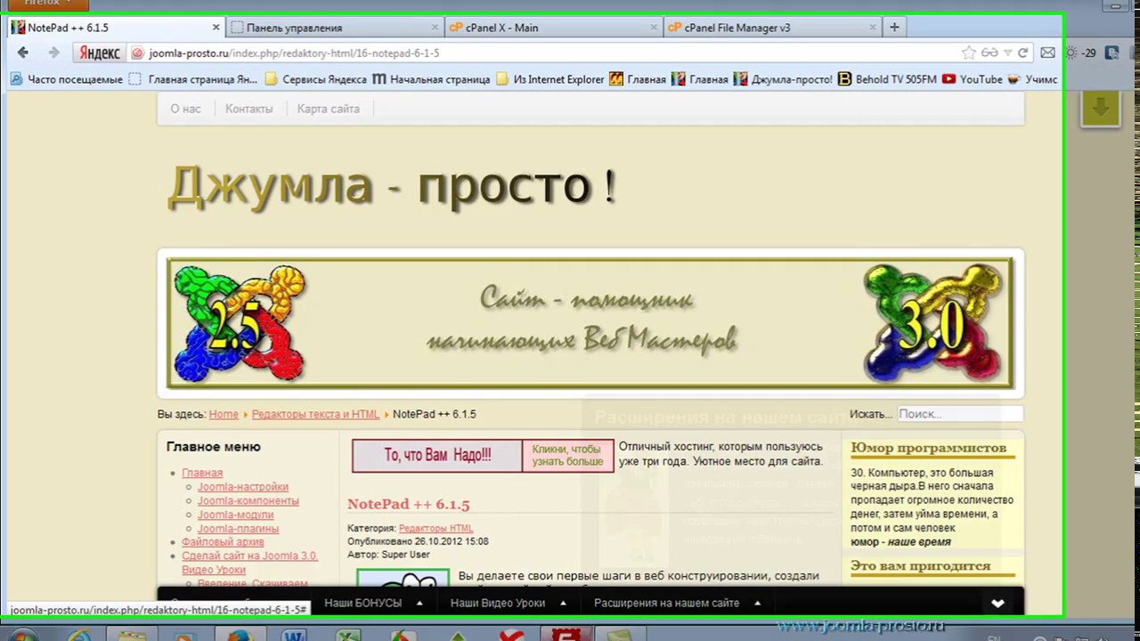This screenshot has height=641, width=1140.
Task: Close the cPanel File Manager v3 tab
Action: (874, 28)
